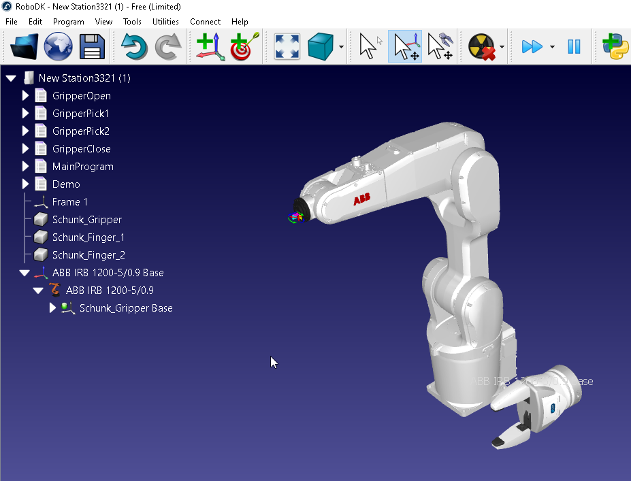Open the online library globe icon
The image size is (631, 481).
[x=59, y=47]
